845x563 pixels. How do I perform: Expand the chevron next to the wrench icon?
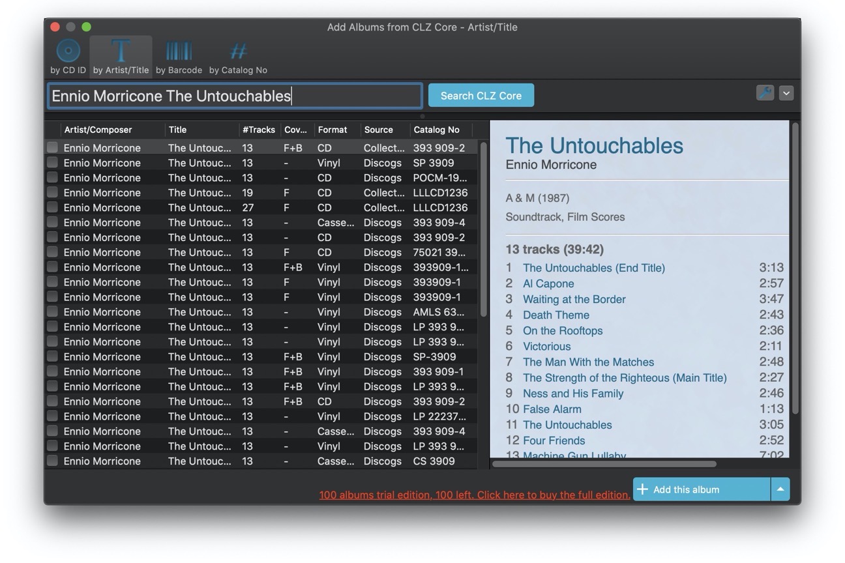(x=786, y=93)
